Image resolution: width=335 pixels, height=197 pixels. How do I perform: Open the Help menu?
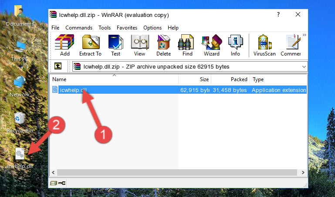point(173,28)
